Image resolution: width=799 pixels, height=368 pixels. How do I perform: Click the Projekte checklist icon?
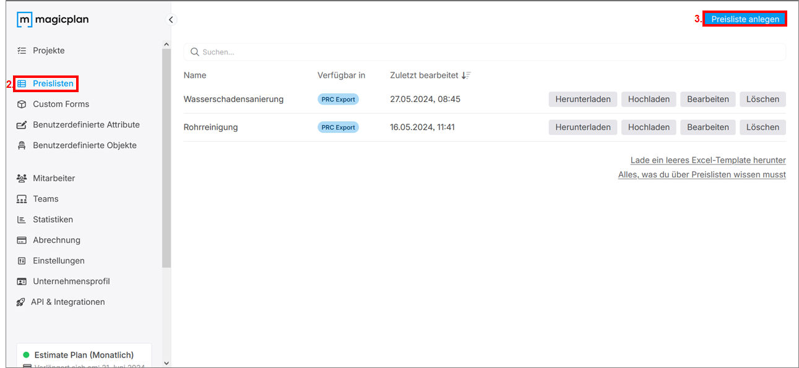[x=22, y=51]
